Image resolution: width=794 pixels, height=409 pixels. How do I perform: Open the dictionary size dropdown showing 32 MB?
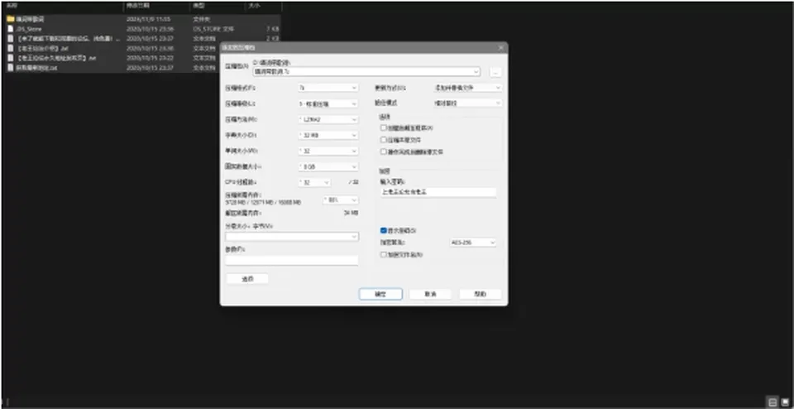click(328, 135)
